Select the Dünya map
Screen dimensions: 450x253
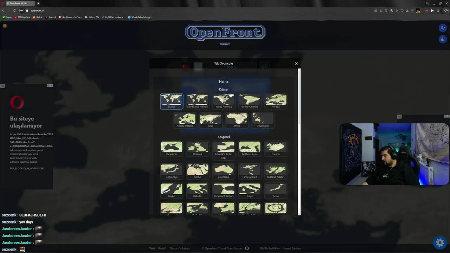(172, 101)
